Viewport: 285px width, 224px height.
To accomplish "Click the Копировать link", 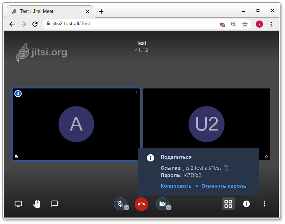I will [176, 186].
